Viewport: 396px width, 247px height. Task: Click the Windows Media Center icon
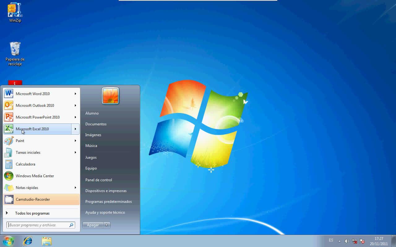point(9,176)
